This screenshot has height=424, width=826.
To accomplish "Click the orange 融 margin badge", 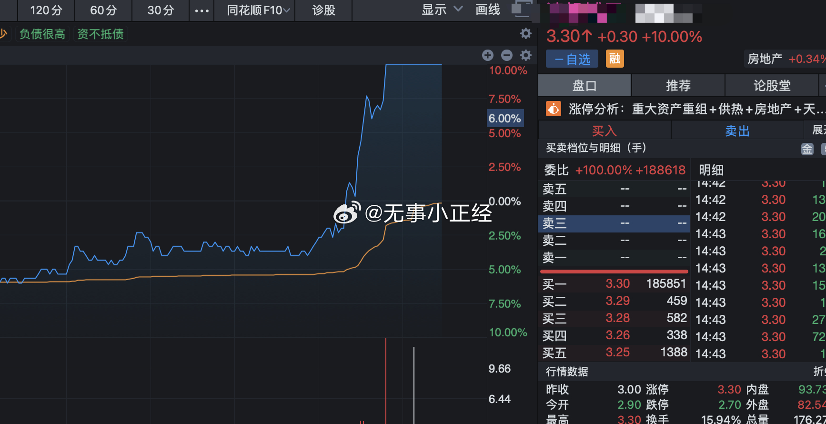I will tap(614, 59).
